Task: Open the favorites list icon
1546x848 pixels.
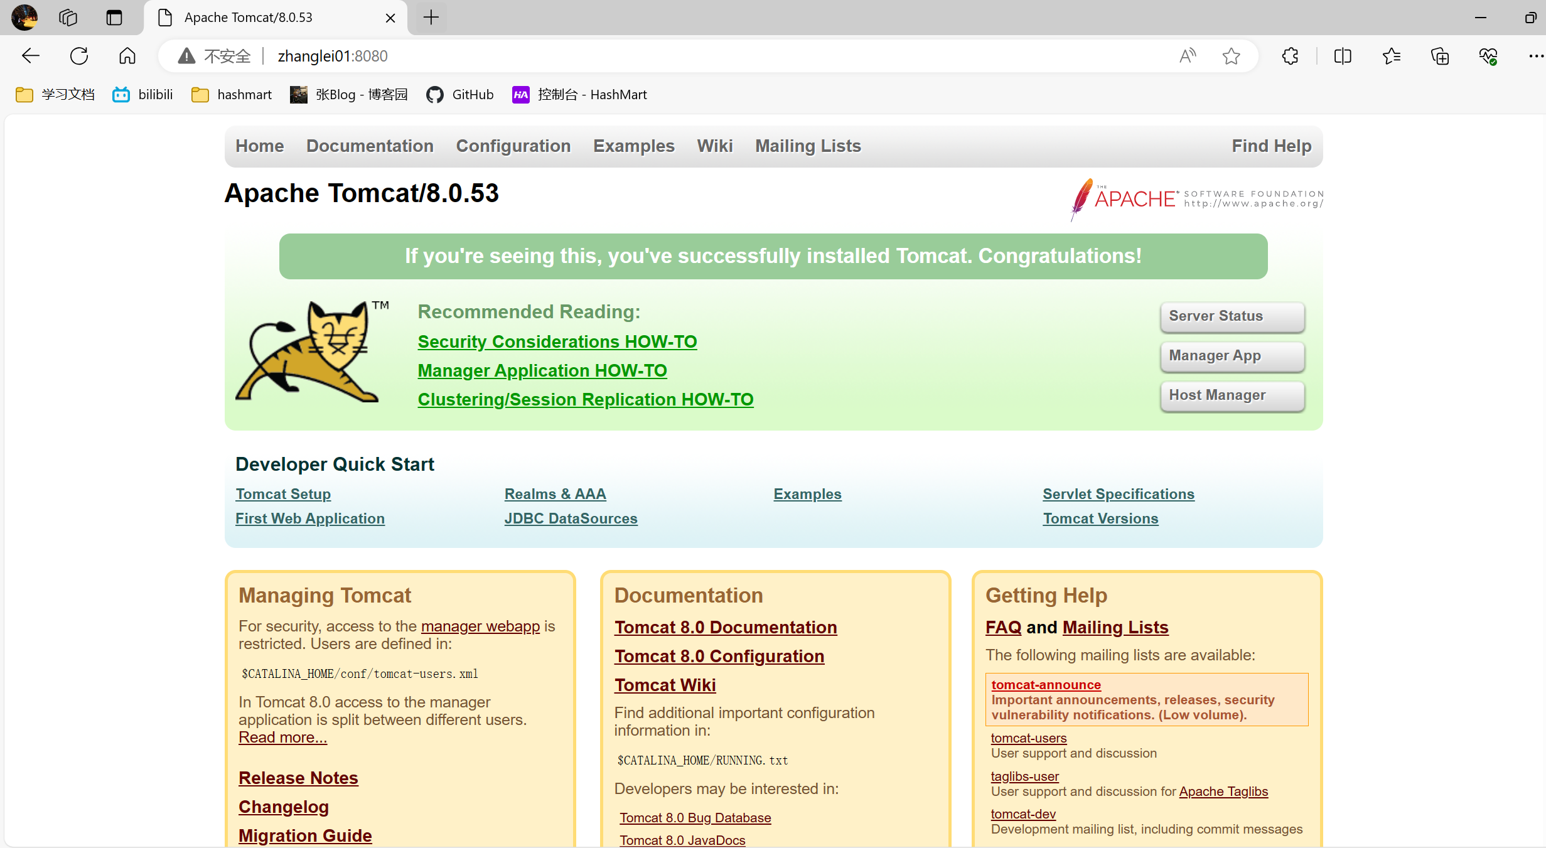Action: [1391, 56]
